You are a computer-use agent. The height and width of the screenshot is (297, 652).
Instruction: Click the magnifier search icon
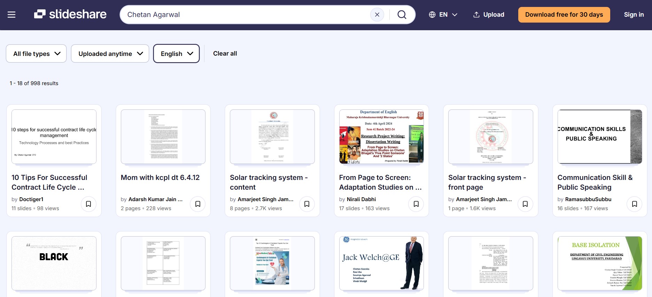402,15
